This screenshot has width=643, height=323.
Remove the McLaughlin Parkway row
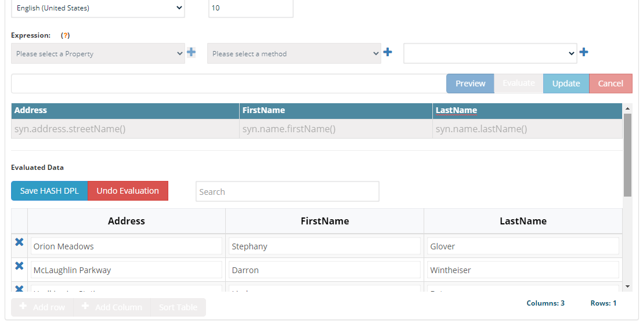click(x=19, y=266)
